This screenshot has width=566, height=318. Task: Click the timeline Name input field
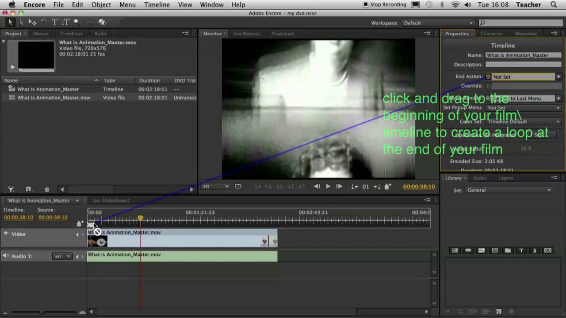tap(524, 55)
